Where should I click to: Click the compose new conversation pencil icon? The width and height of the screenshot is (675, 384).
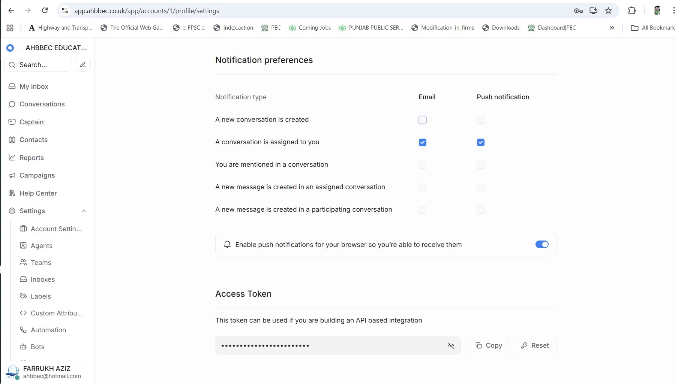[x=83, y=65]
